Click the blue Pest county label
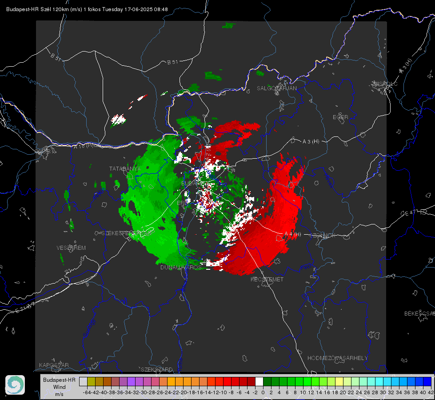 pos(306,267)
